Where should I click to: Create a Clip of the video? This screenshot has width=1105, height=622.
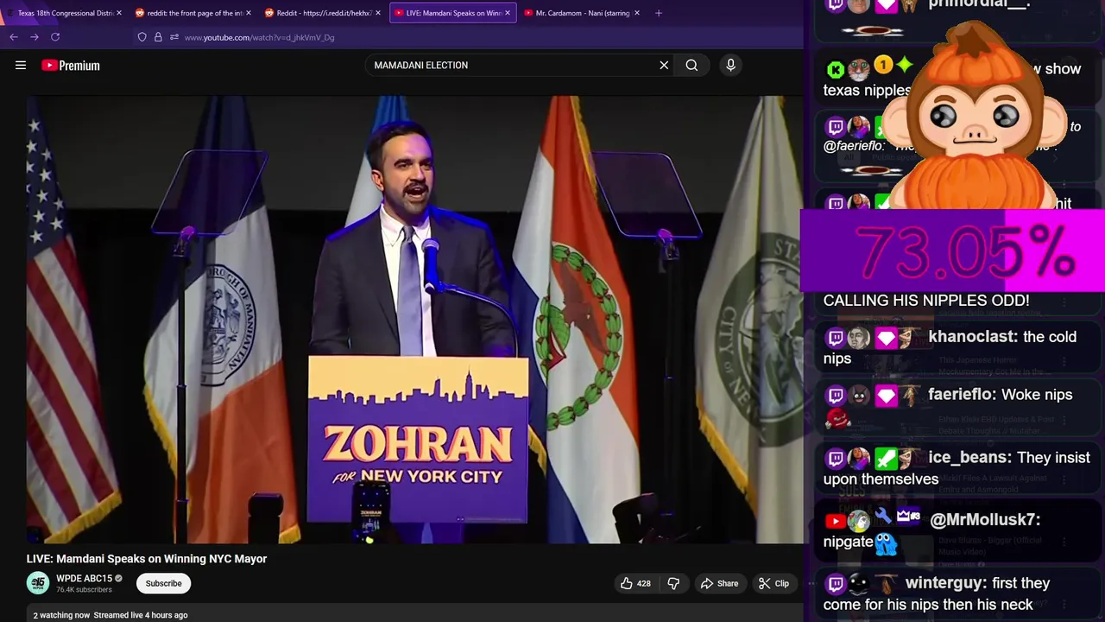coord(773,583)
